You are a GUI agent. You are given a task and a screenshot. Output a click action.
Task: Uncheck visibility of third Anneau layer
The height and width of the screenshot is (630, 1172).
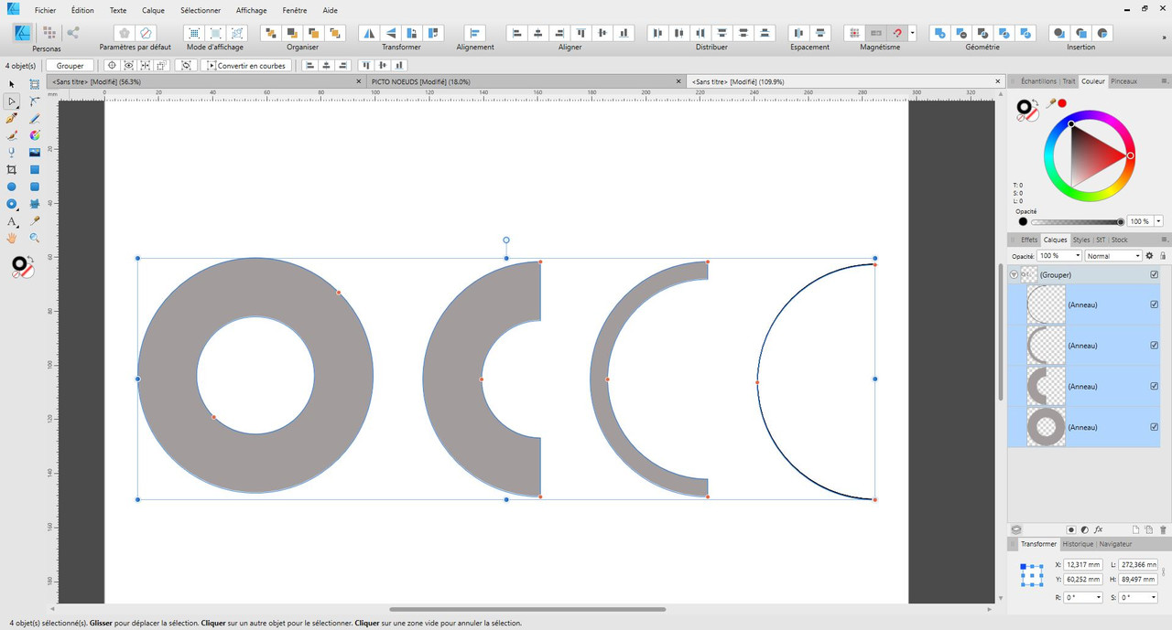[1154, 386]
